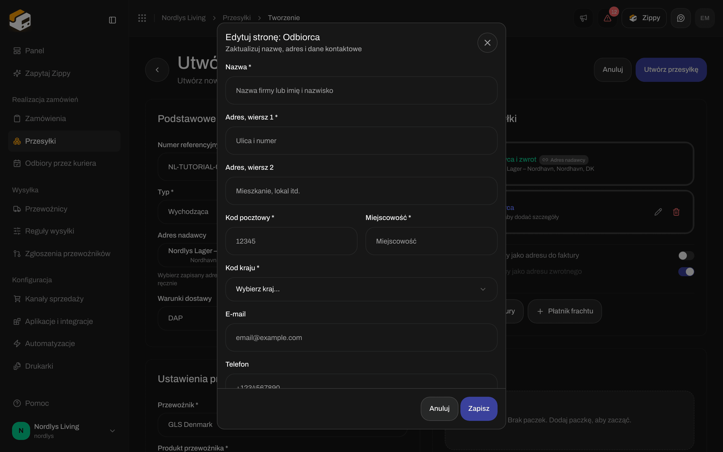The height and width of the screenshot is (452, 723).
Task: Open Automatyzacje in sidebar
Action: click(x=64, y=344)
